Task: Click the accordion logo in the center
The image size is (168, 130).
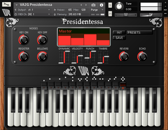Action: [84, 70]
